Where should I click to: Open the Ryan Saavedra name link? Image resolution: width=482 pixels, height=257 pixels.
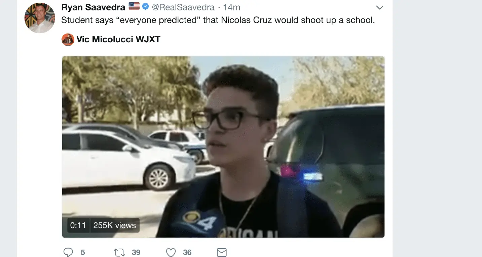(x=93, y=7)
